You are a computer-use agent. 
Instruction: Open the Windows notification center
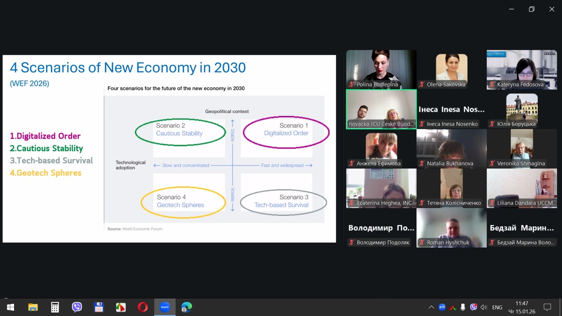click(x=547, y=307)
